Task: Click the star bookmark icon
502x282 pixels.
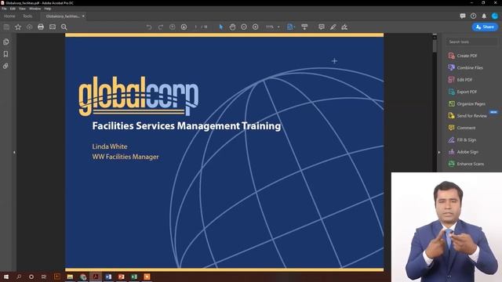Action: point(18,27)
